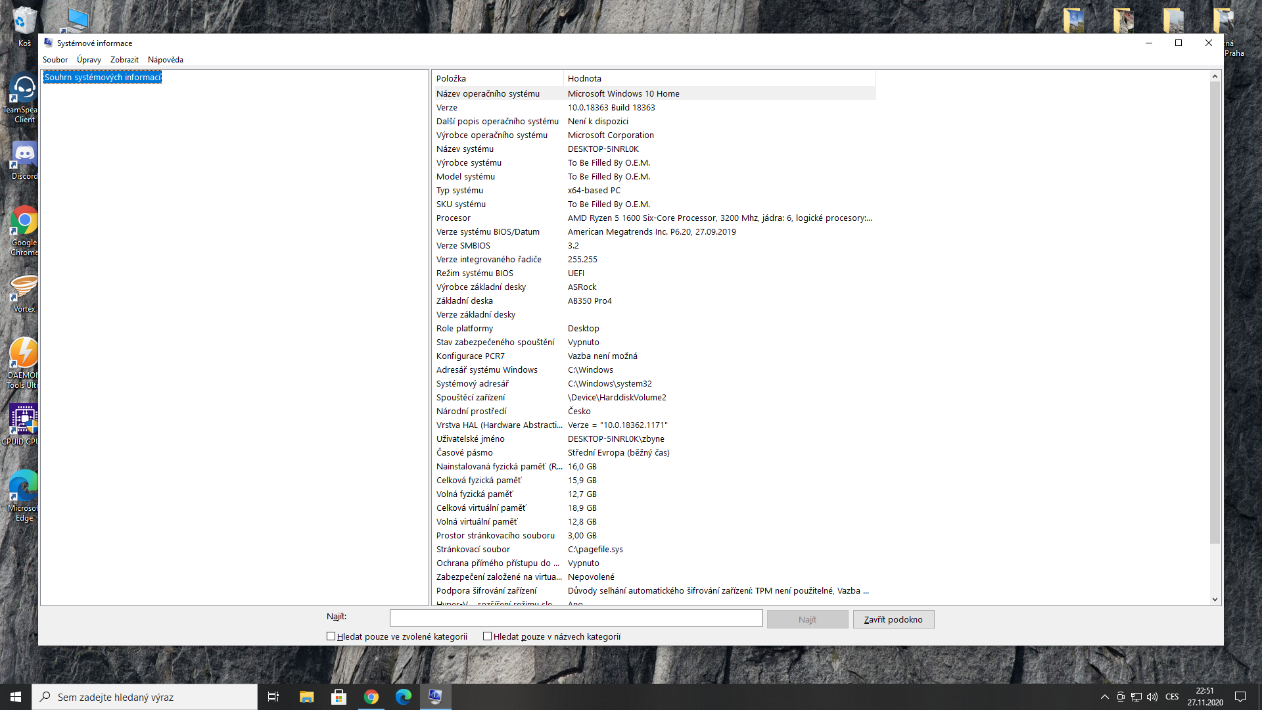Open Google Chrome from the taskbar
The image size is (1262, 710).
point(371,697)
